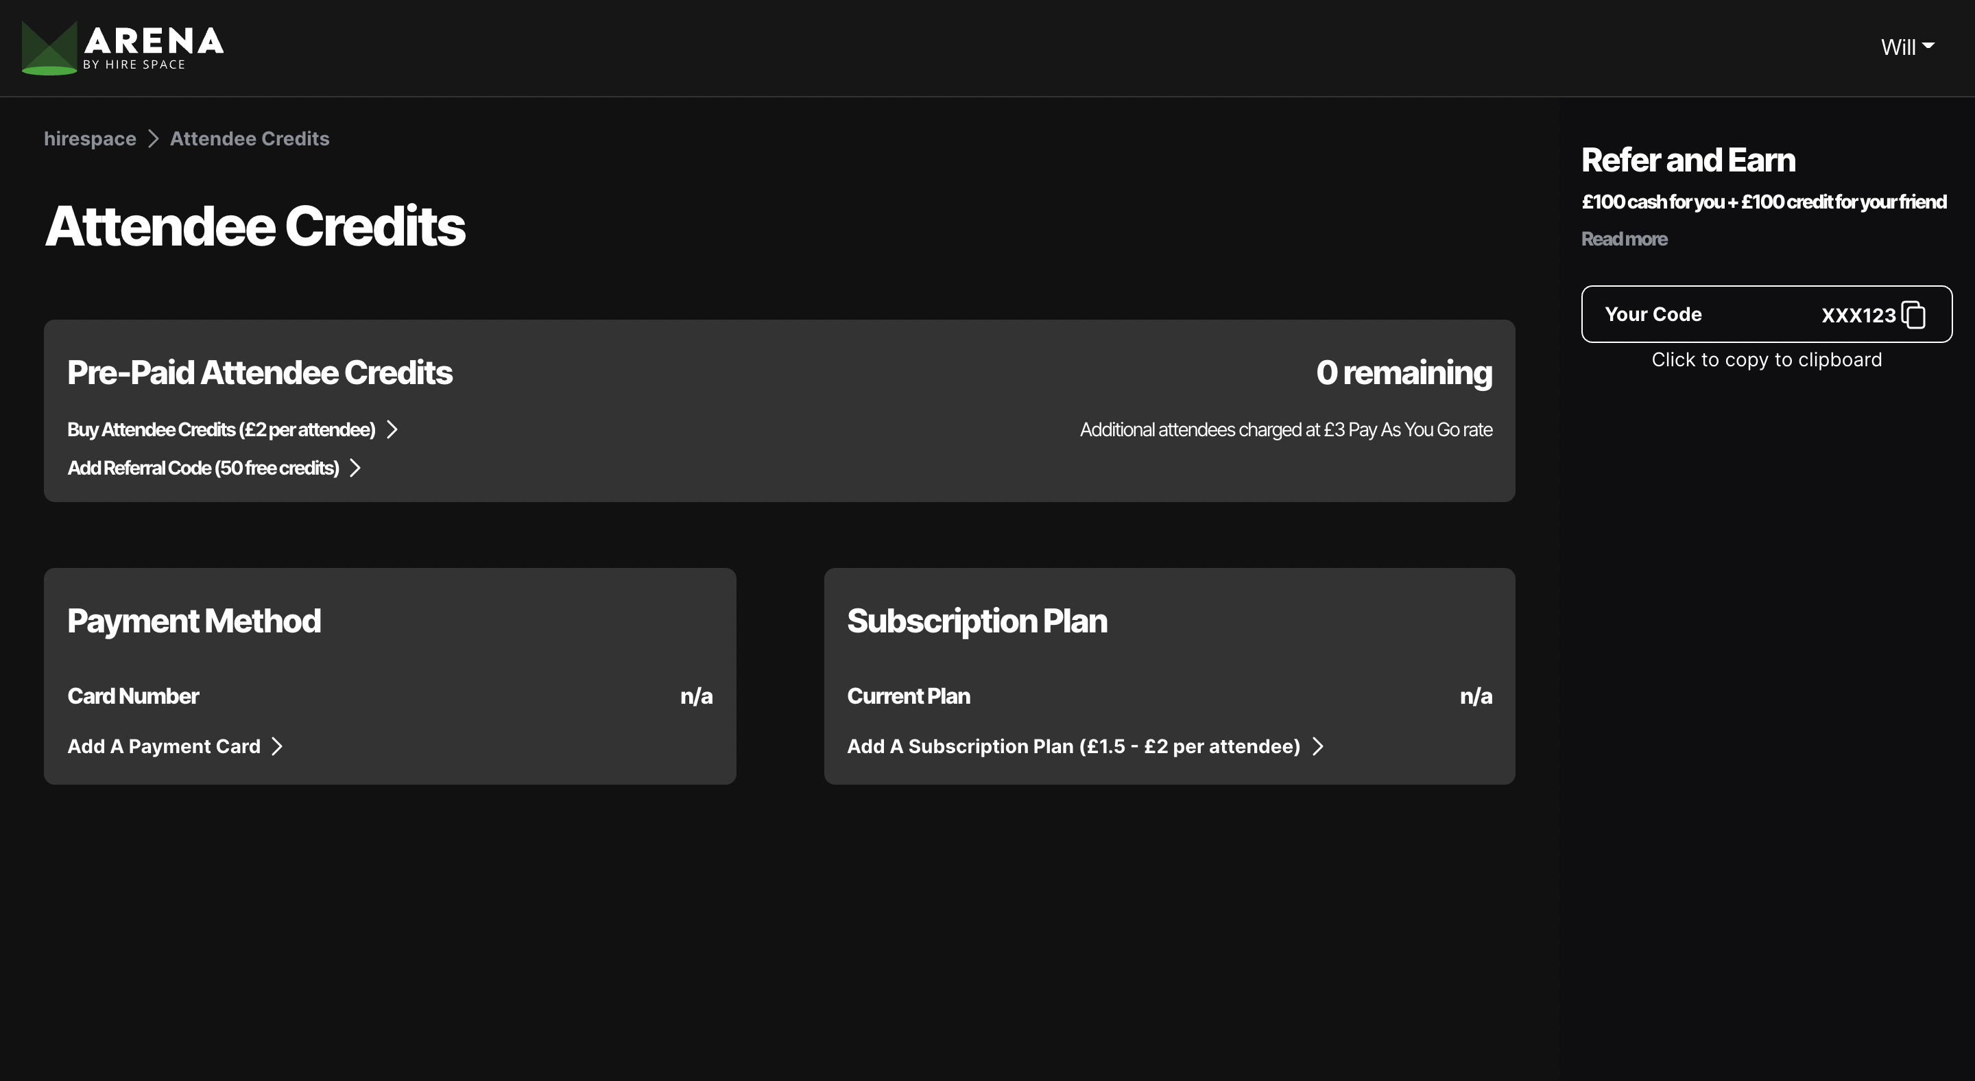Screen dimensions: 1975x1081
Task: Open the Will user dropdown menu
Action: coord(1906,47)
